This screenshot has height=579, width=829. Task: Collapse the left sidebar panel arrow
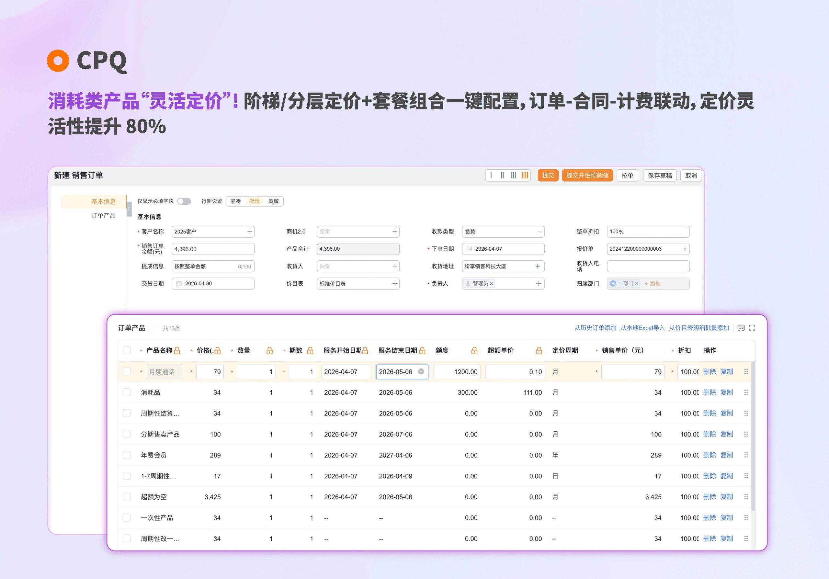coord(129,209)
